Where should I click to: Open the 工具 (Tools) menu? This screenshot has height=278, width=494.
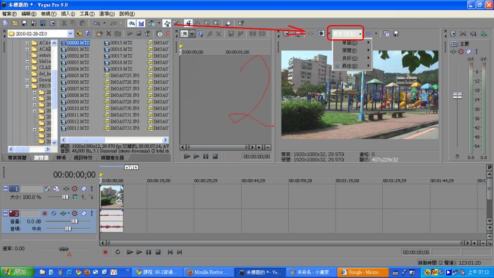coord(87,14)
